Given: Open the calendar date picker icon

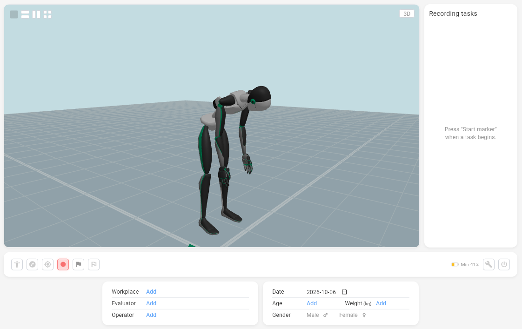Looking at the screenshot, I should click(344, 292).
